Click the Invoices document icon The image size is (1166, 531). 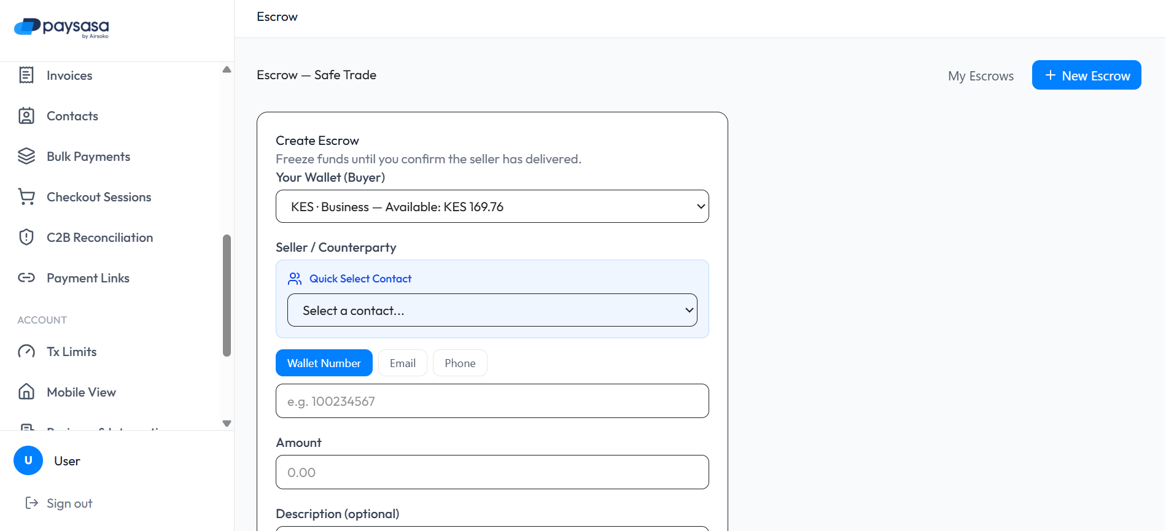pos(26,75)
